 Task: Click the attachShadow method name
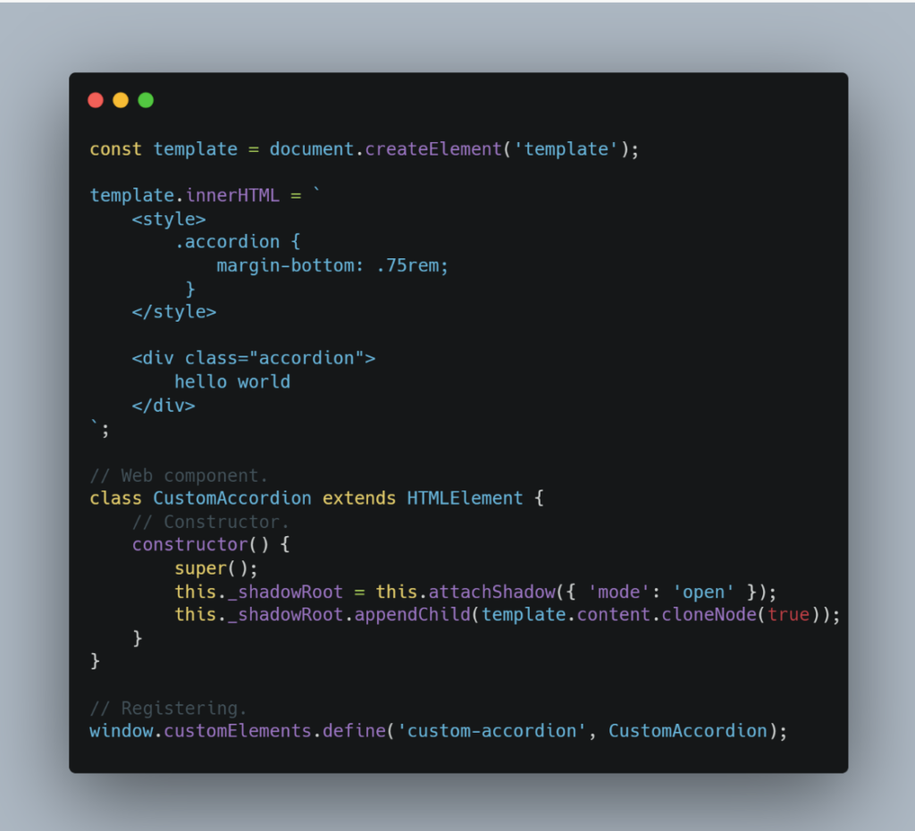[492, 592]
